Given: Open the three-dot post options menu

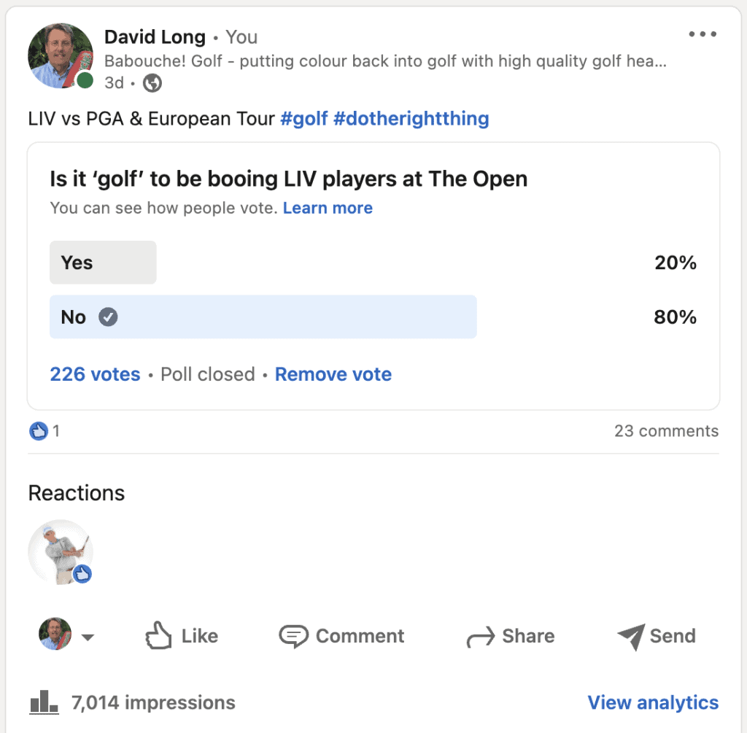Looking at the screenshot, I should [x=703, y=34].
